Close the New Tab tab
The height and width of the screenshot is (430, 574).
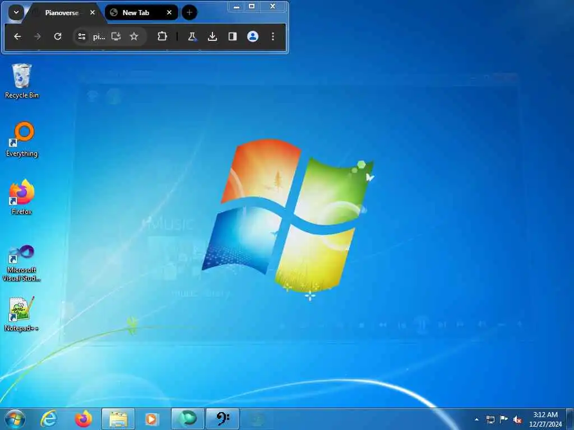(169, 12)
